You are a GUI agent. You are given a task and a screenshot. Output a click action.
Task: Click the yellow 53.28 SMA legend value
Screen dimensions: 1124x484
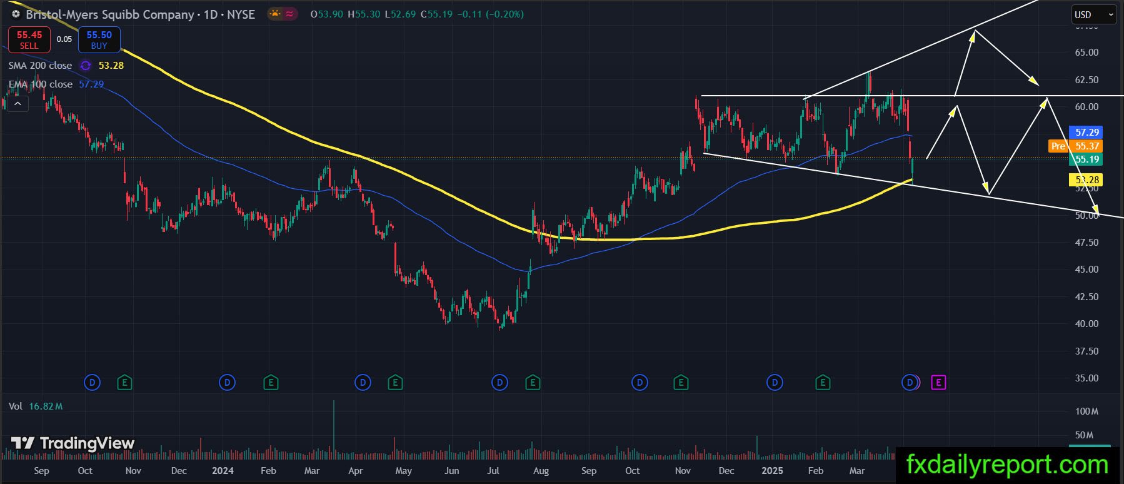[x=111, y=66]
